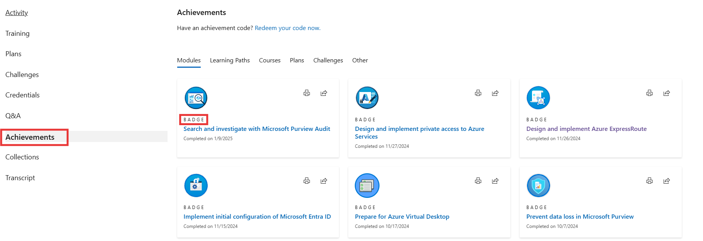Image resolution: width=703 pixels, height=241 pixels.
Task: Open Credentials in the sidebar
Action: [x=22, y=95]
